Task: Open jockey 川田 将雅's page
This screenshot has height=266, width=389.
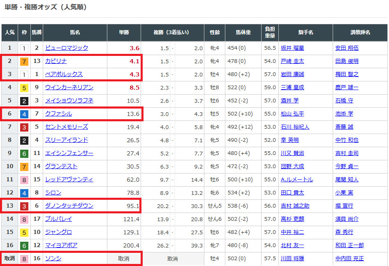Action: point(292,259)
